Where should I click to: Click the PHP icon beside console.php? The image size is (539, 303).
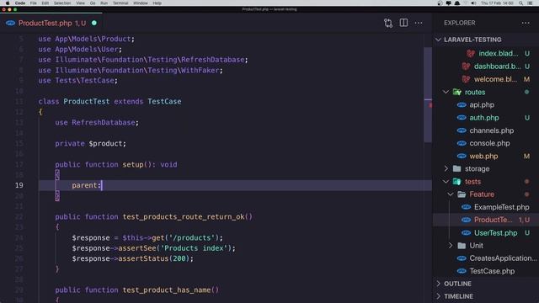(x=462, y=143)
